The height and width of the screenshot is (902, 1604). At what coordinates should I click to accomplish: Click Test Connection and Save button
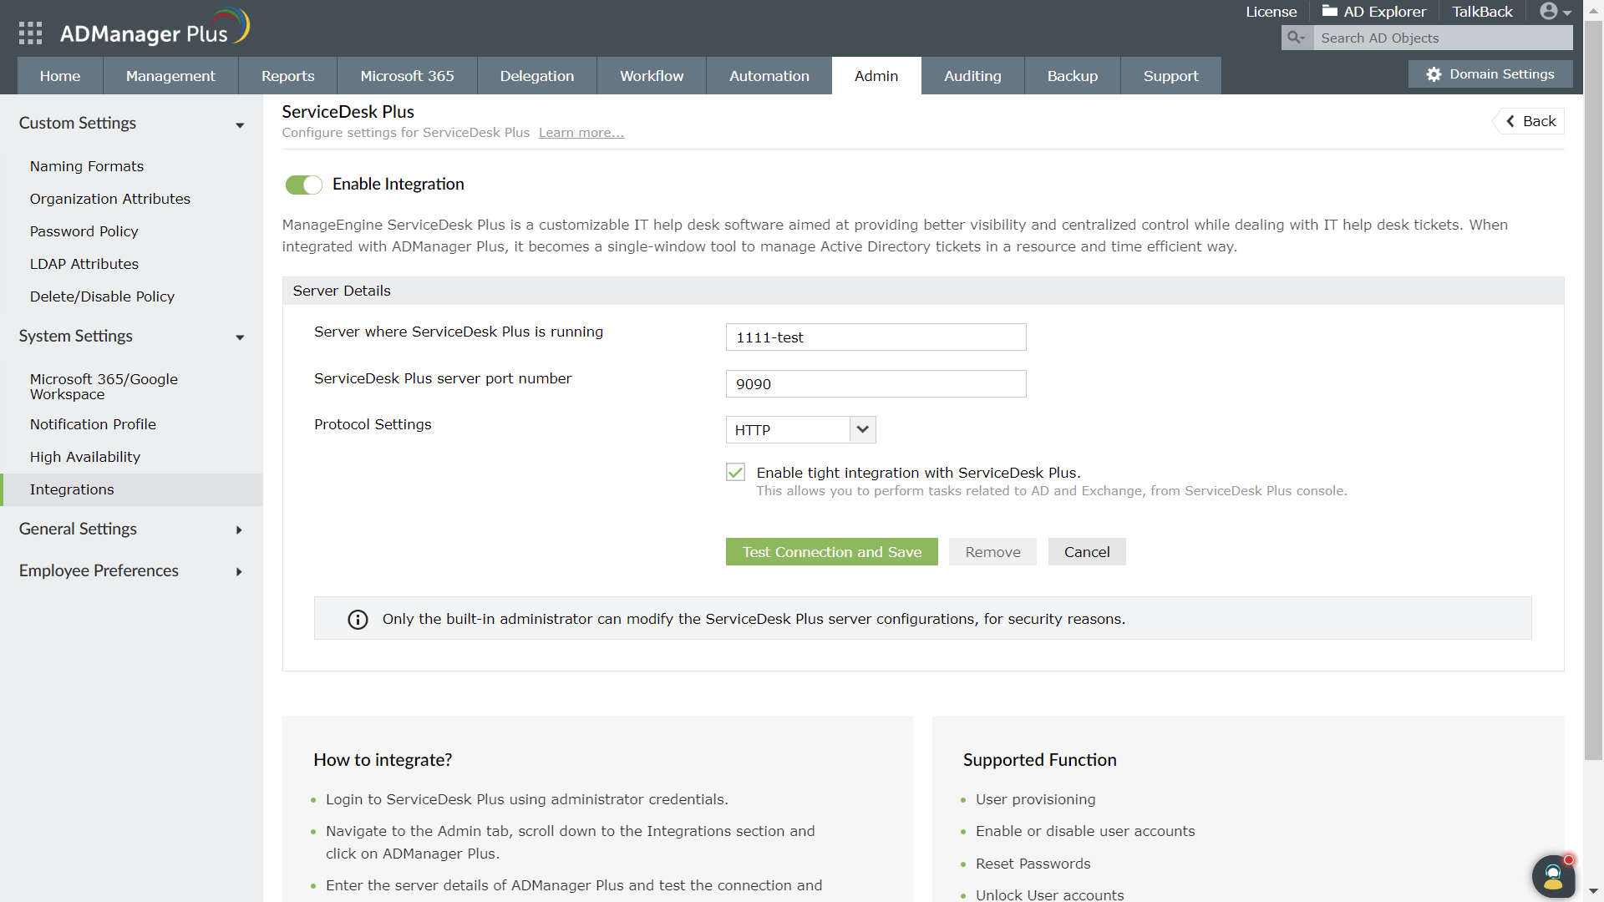pyautogui.click(x=831, y=552)
